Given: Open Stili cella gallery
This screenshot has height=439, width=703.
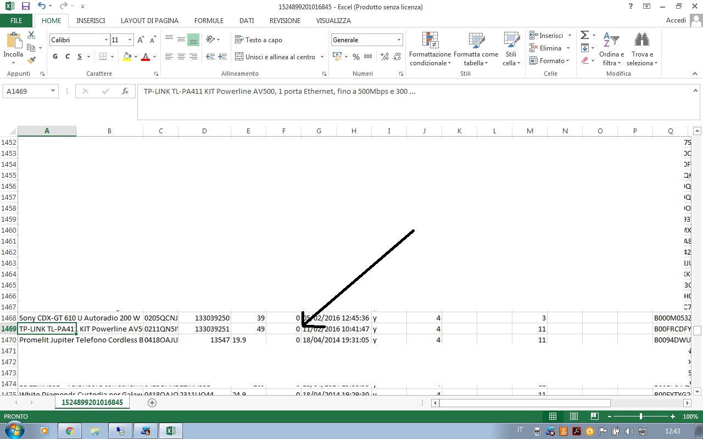Looking at the screenshot, I should [511, 49].
